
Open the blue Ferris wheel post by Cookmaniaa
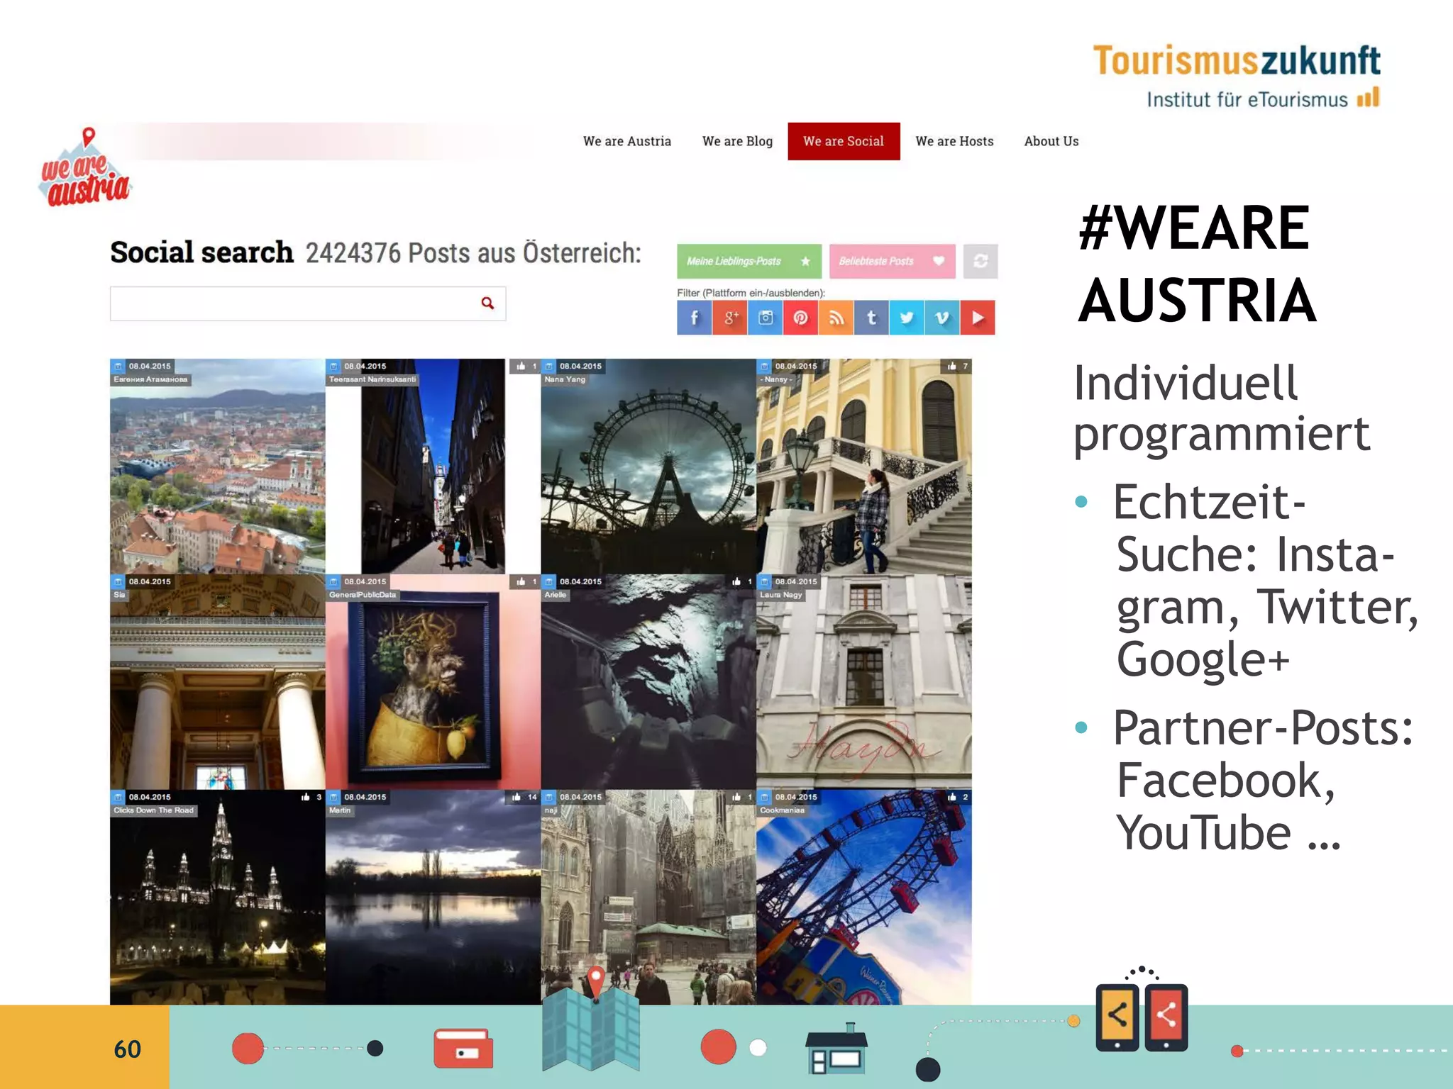[864, 898]
